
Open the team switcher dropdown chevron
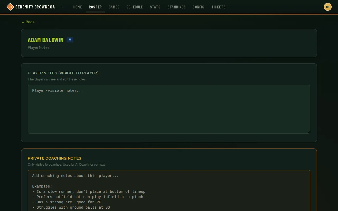click(63, 7)
